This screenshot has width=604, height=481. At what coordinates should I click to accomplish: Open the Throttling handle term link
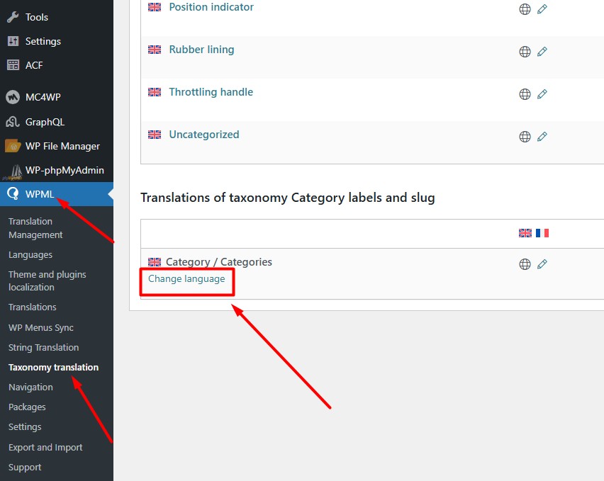[x=211, y=92]
